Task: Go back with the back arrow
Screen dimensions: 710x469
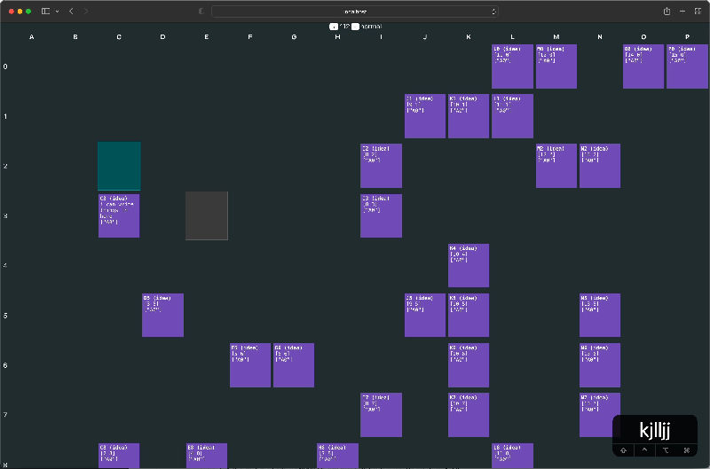Action: (x=71, y=12)
